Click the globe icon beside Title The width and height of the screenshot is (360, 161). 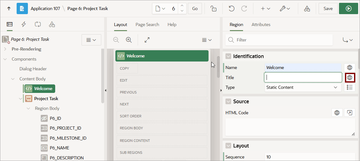click(350, 78)
